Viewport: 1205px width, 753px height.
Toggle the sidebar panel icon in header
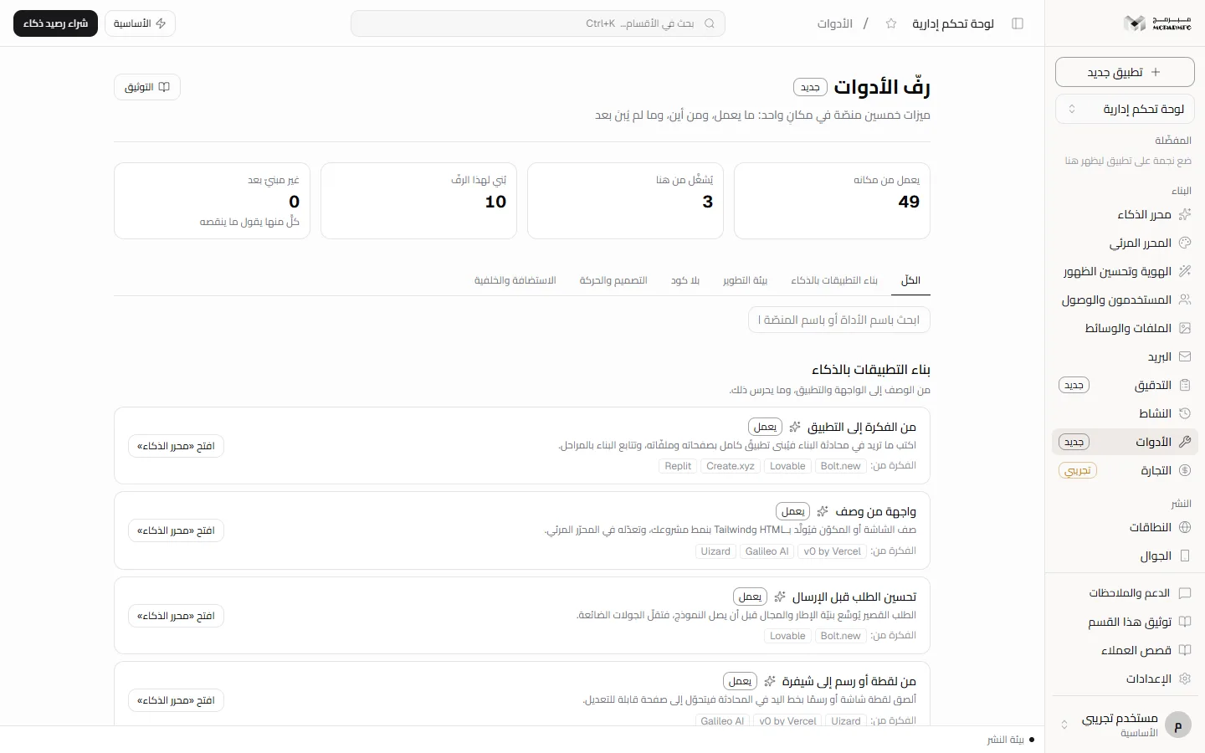(1018, 23)
